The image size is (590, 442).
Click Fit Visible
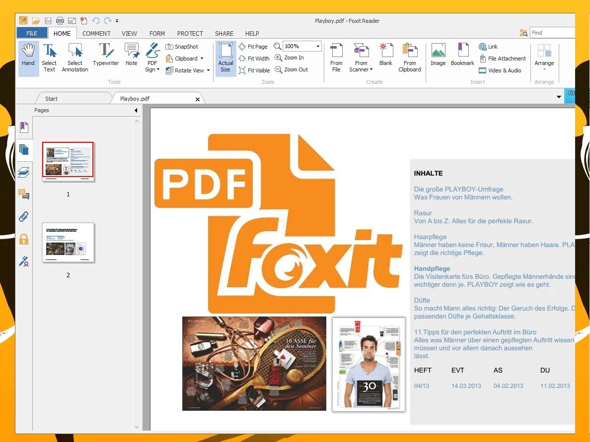tap(255, 70)
